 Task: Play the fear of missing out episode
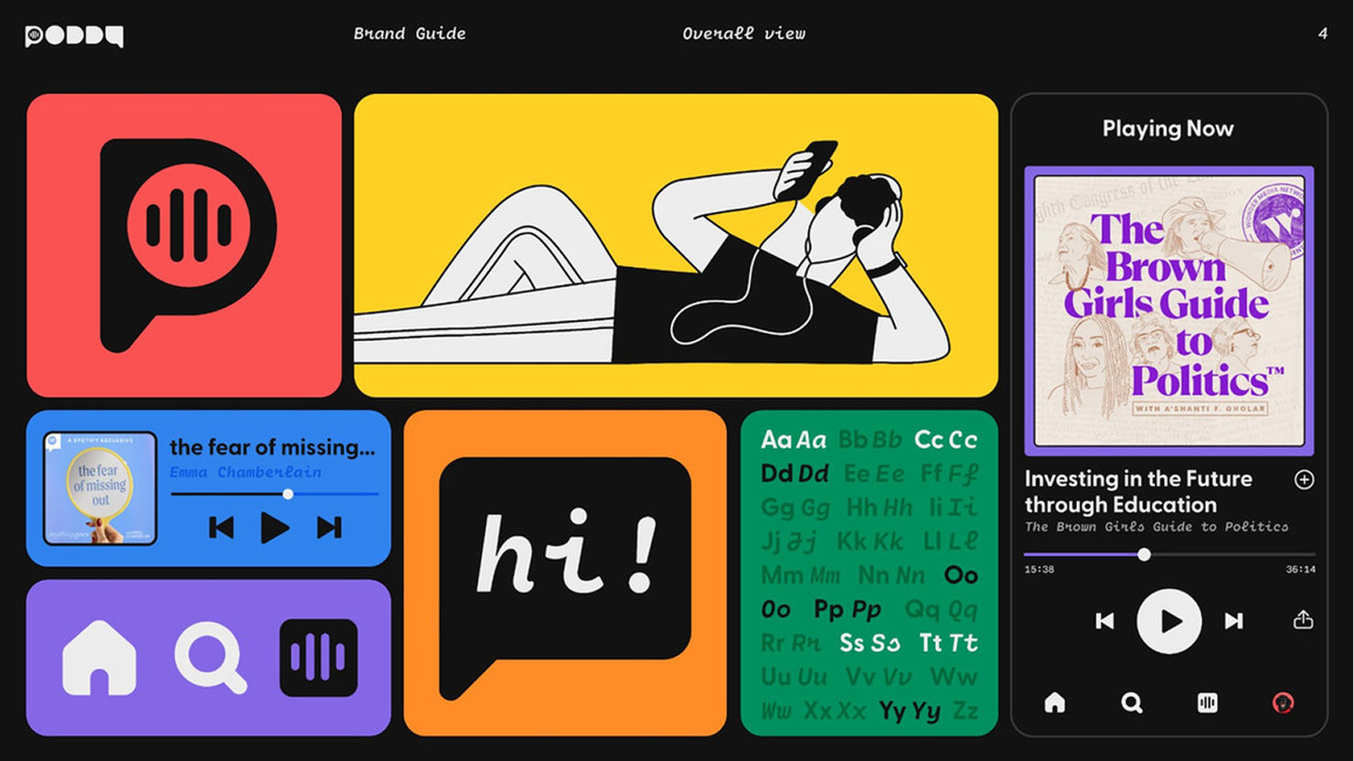274,528
